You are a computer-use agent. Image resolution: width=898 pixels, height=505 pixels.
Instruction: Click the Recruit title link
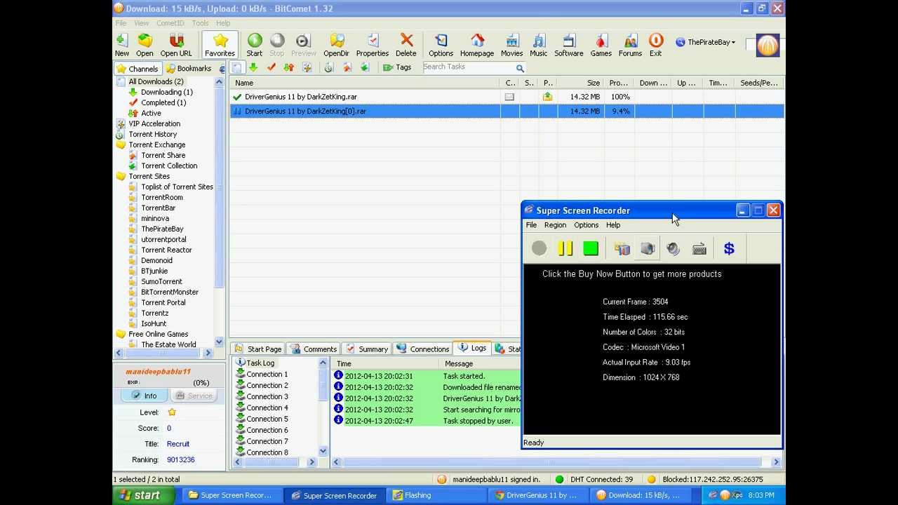point(178,444)
